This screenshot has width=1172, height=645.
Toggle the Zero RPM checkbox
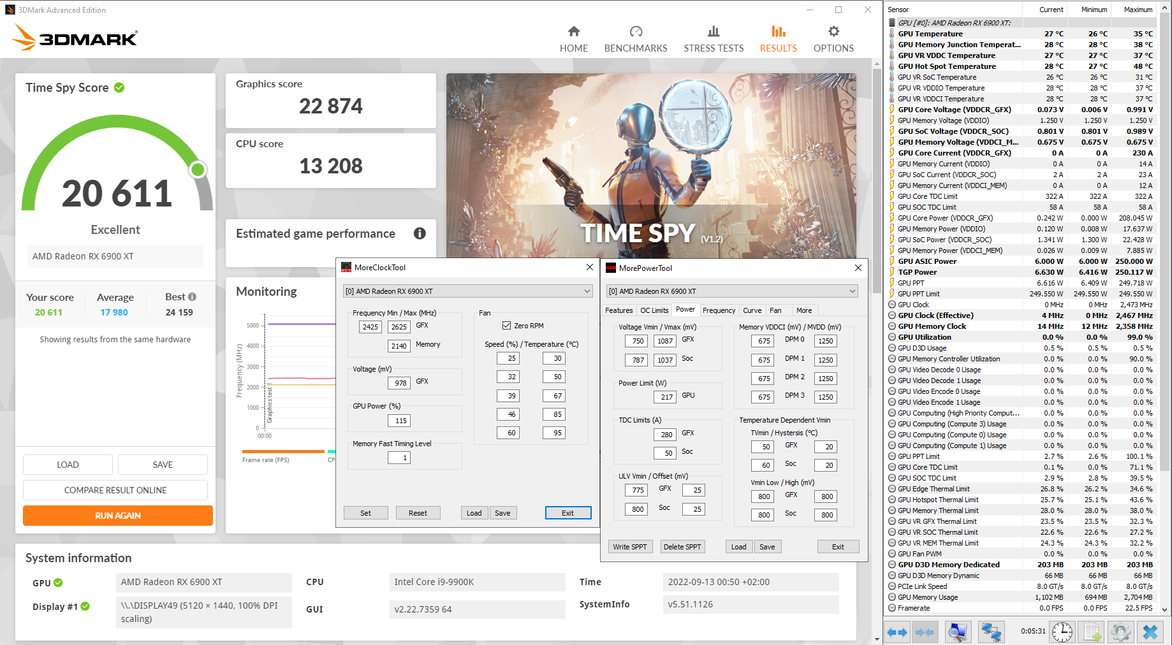pyautogui.click(x=506, y=326)
